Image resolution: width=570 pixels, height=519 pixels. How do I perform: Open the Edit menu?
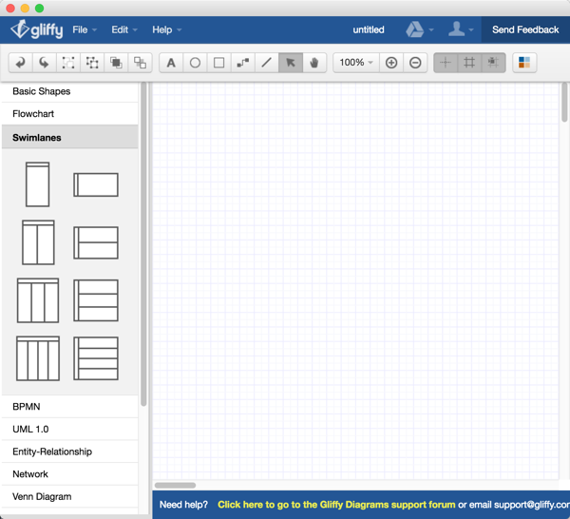tap(123, 29)
